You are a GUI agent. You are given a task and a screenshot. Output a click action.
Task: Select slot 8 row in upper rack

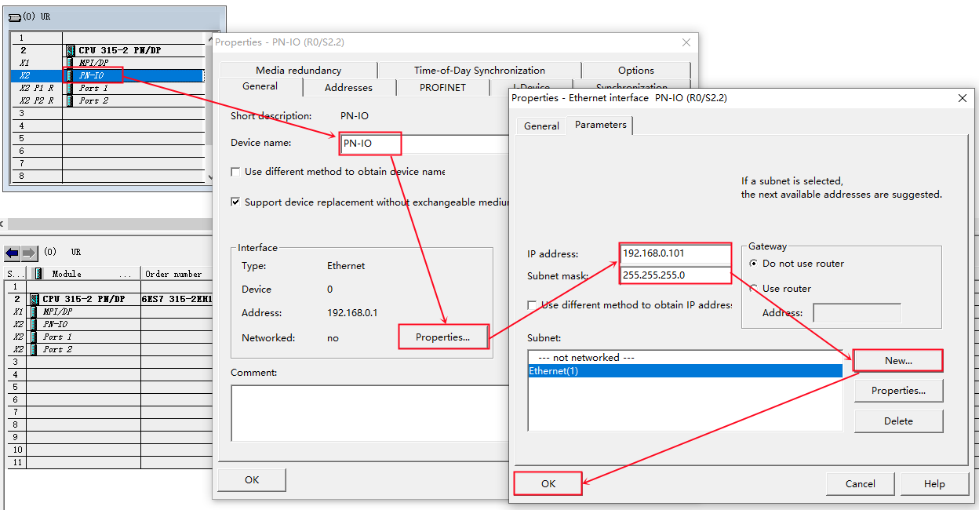coord(108,176)
